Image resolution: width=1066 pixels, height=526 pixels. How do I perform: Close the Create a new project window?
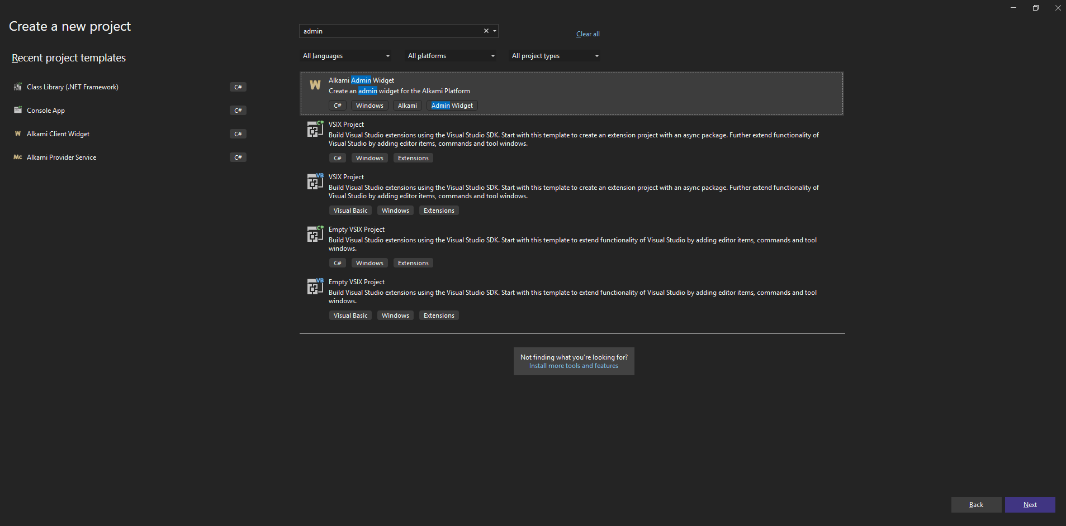click(x=1058, y=8)
